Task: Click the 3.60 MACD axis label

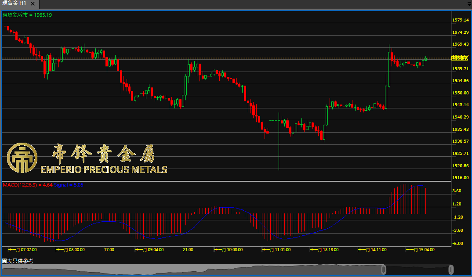Action: pos(457,191)
